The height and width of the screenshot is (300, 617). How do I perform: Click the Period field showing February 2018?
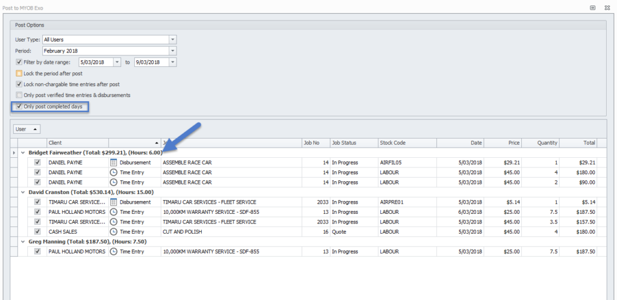tap(105, 51)
